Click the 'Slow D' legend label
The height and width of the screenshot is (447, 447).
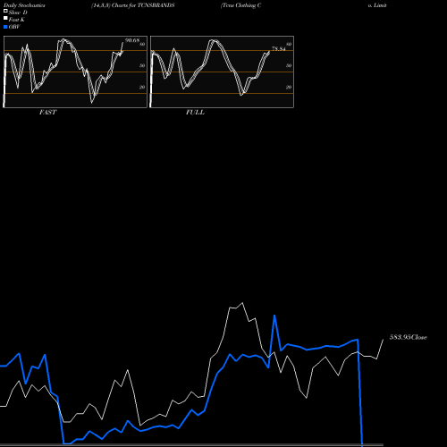18,13
